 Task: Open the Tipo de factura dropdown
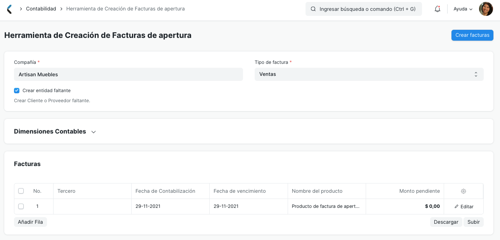pos(369,74)
